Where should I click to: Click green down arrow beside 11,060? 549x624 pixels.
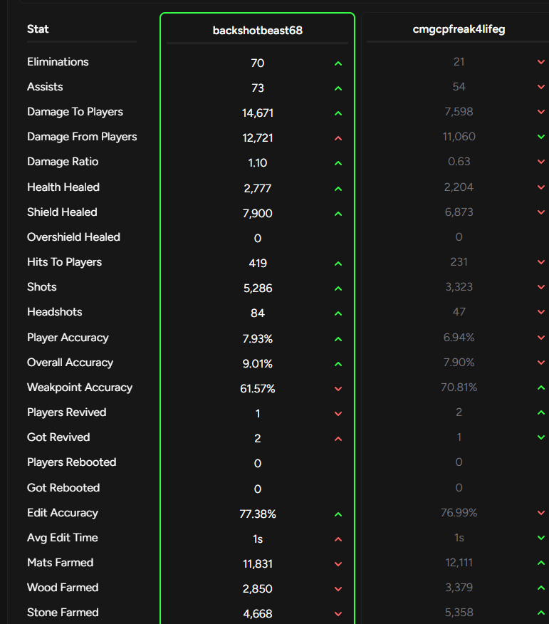pyautogui.click(x=541, y=137)
